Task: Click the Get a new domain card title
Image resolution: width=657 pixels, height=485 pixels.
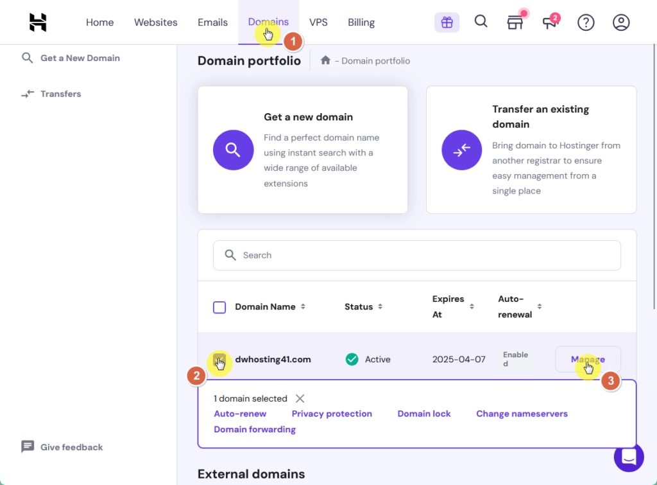Action: coord(309,117)
